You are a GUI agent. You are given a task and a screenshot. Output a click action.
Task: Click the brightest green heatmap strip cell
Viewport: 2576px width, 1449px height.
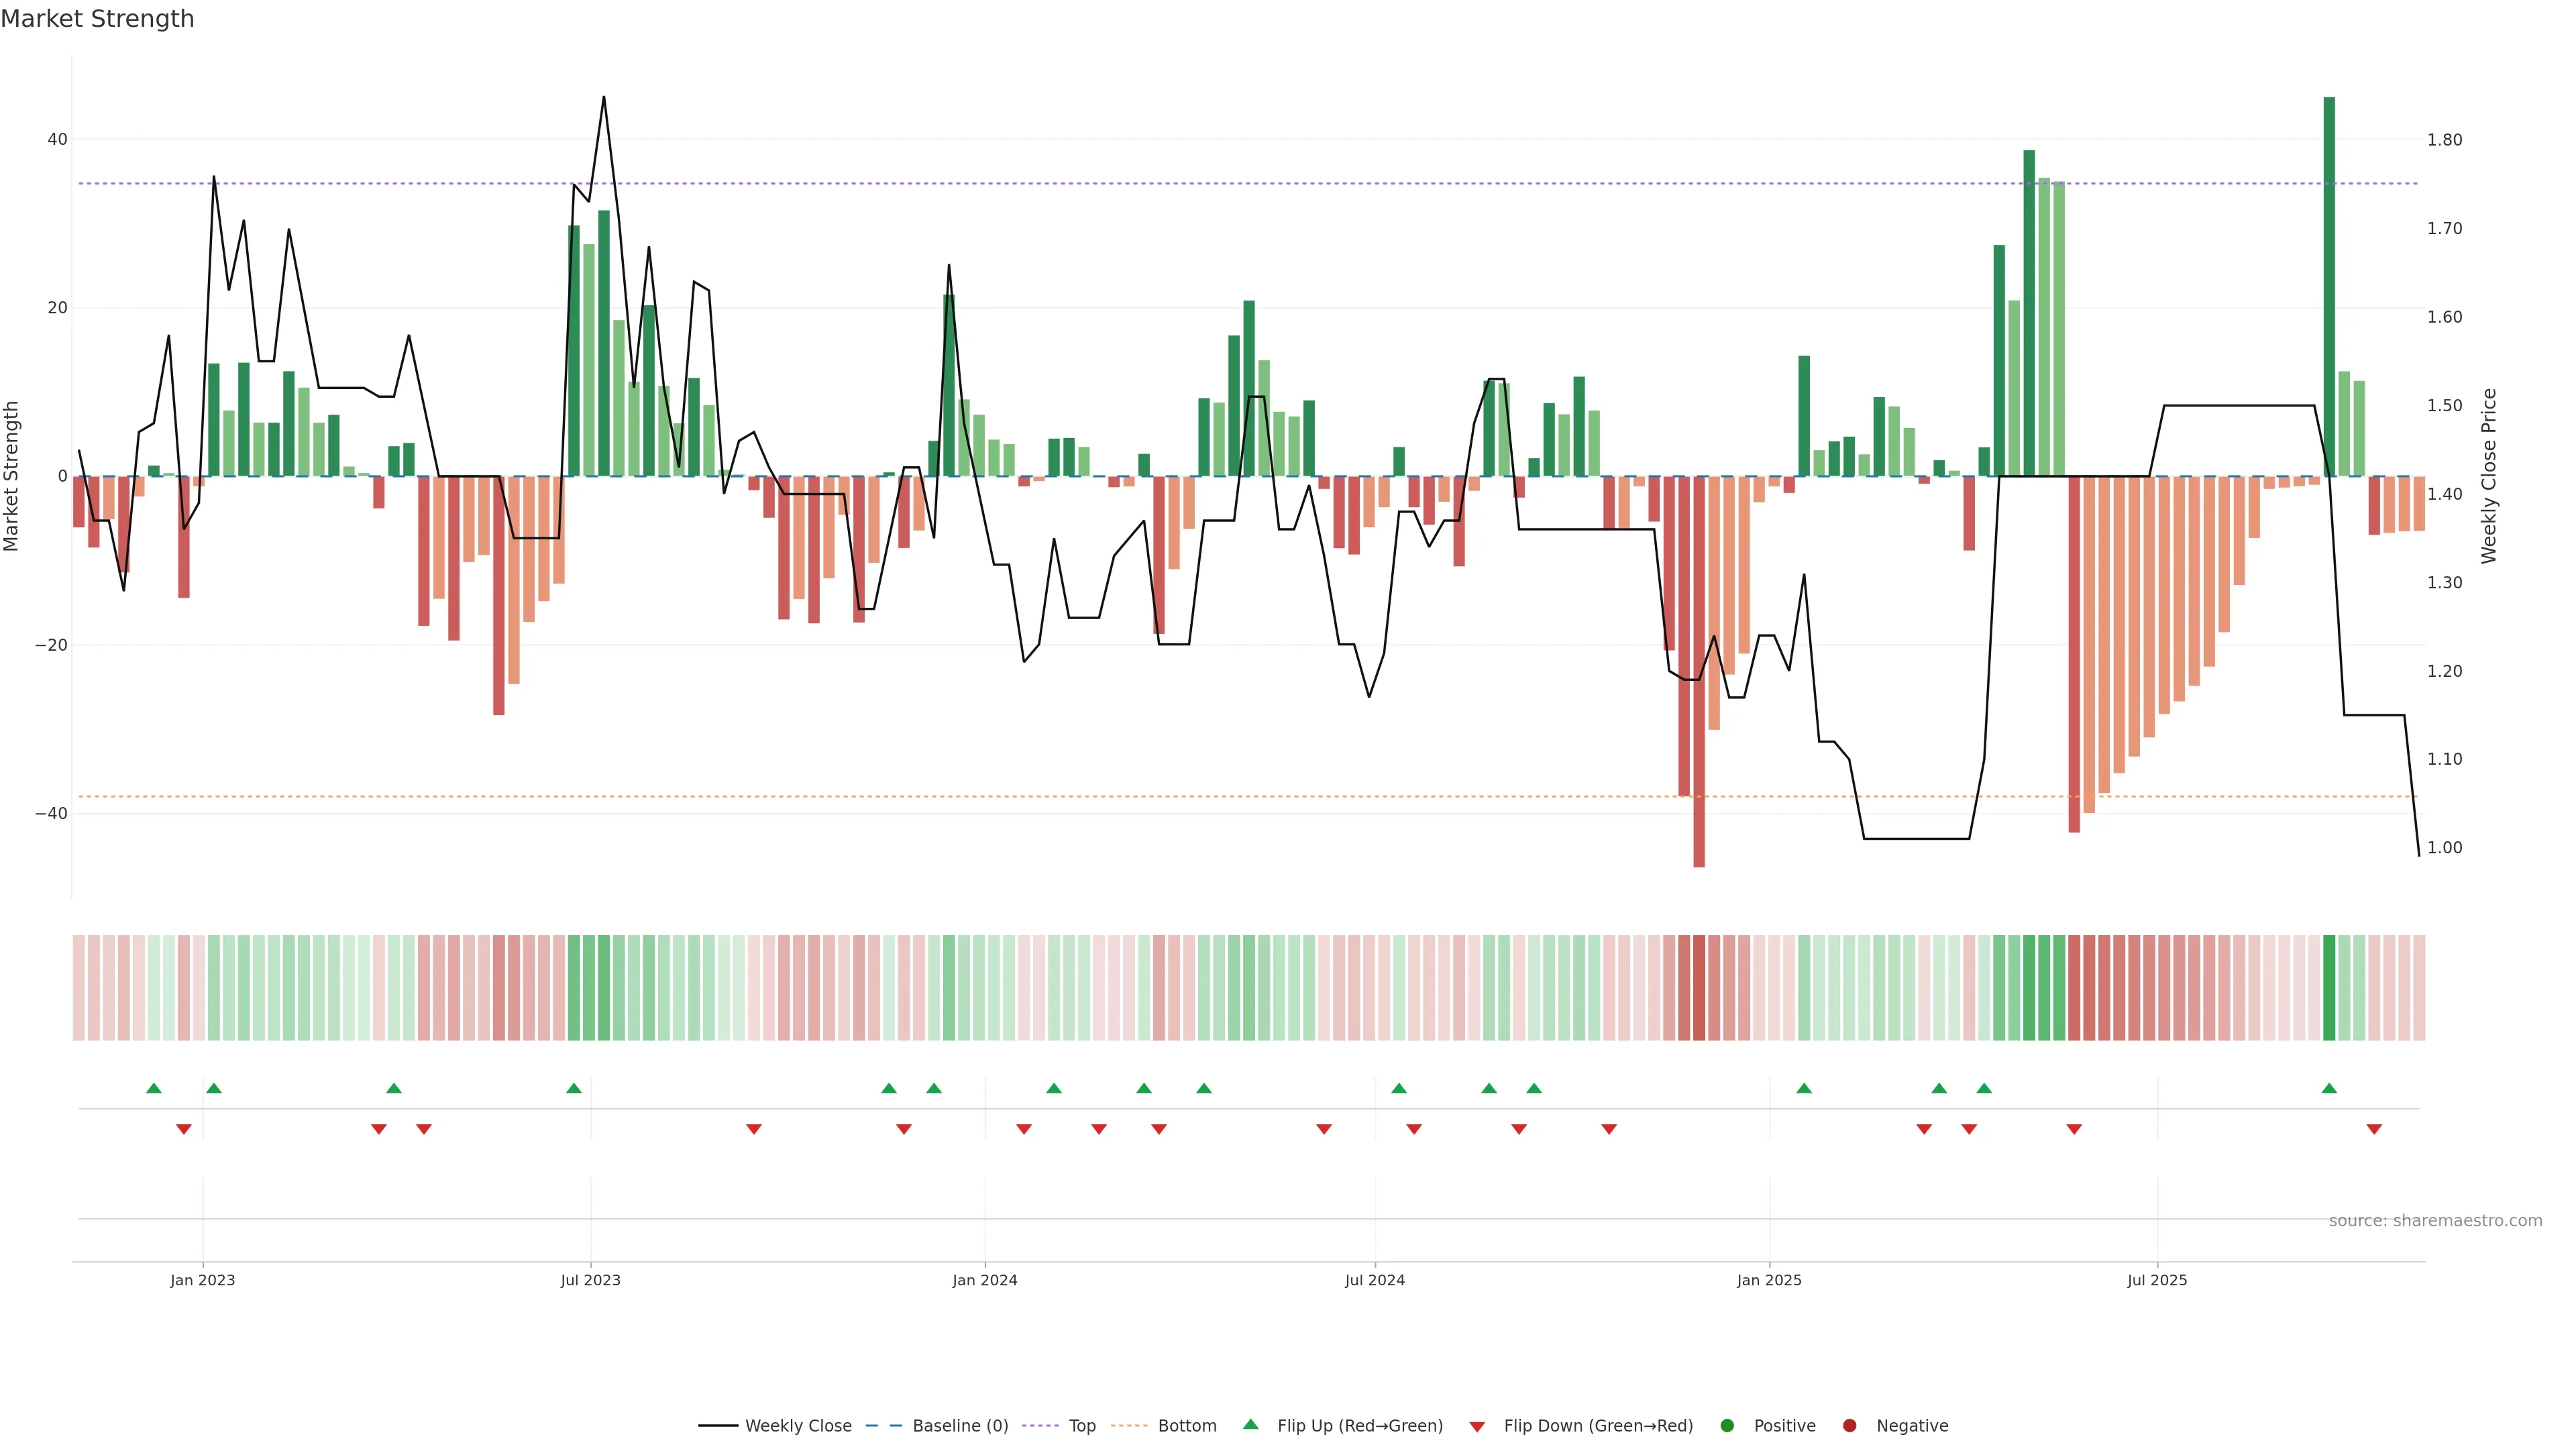coord(2329,988)
